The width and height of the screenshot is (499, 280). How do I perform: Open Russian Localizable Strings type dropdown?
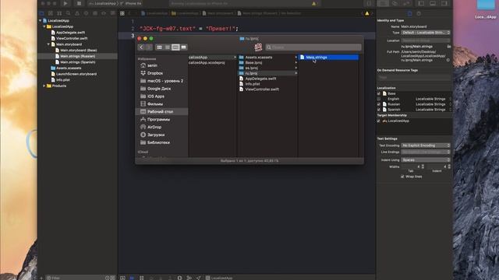tap(434, 104)
